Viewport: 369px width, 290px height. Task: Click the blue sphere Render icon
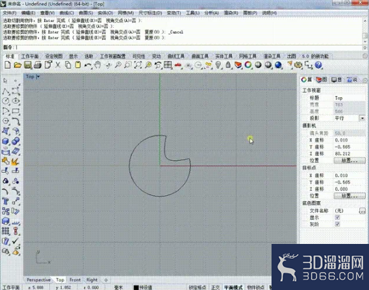pyautogui.click(x=278, y=65)
